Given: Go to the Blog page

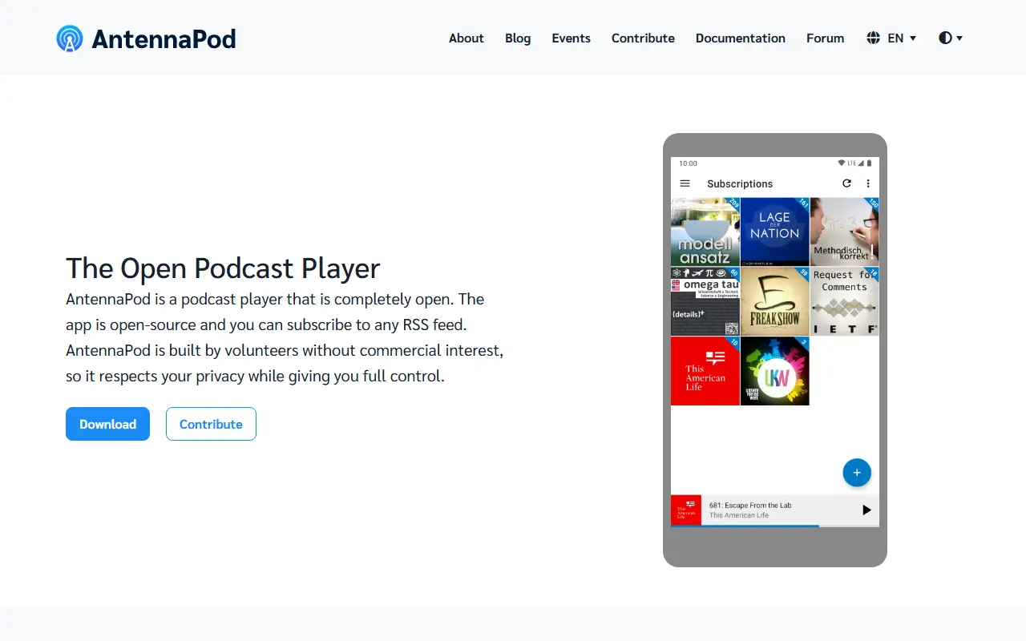Looking at the screenshot, I should 518,38.
